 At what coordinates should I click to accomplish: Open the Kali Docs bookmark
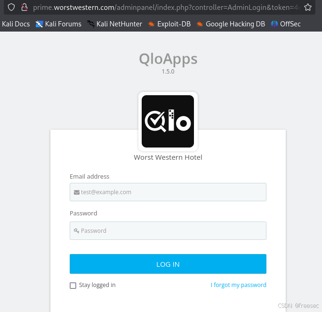(16, 24)
